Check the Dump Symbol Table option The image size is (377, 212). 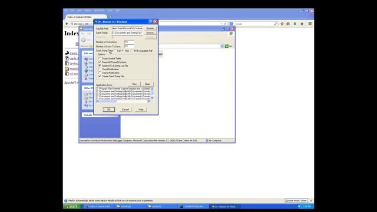(100, 58)
